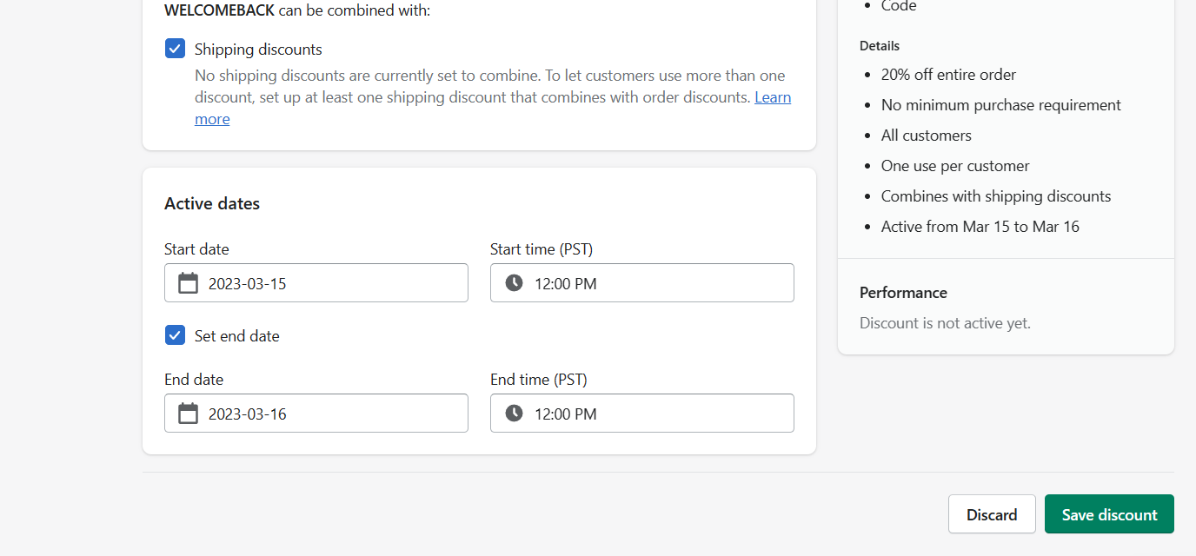Uncheck the Set end date checkbox
This screenshot has height=556, width=1196.
tap(175, 335)
